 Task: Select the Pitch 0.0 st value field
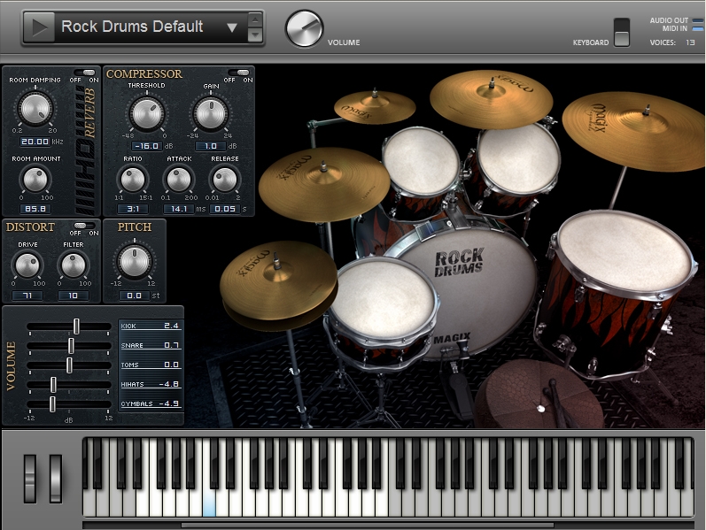pyautogui.click(x=134, y=296)
